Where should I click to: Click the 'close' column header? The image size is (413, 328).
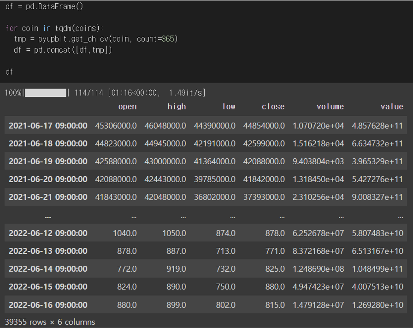point(273,107)
